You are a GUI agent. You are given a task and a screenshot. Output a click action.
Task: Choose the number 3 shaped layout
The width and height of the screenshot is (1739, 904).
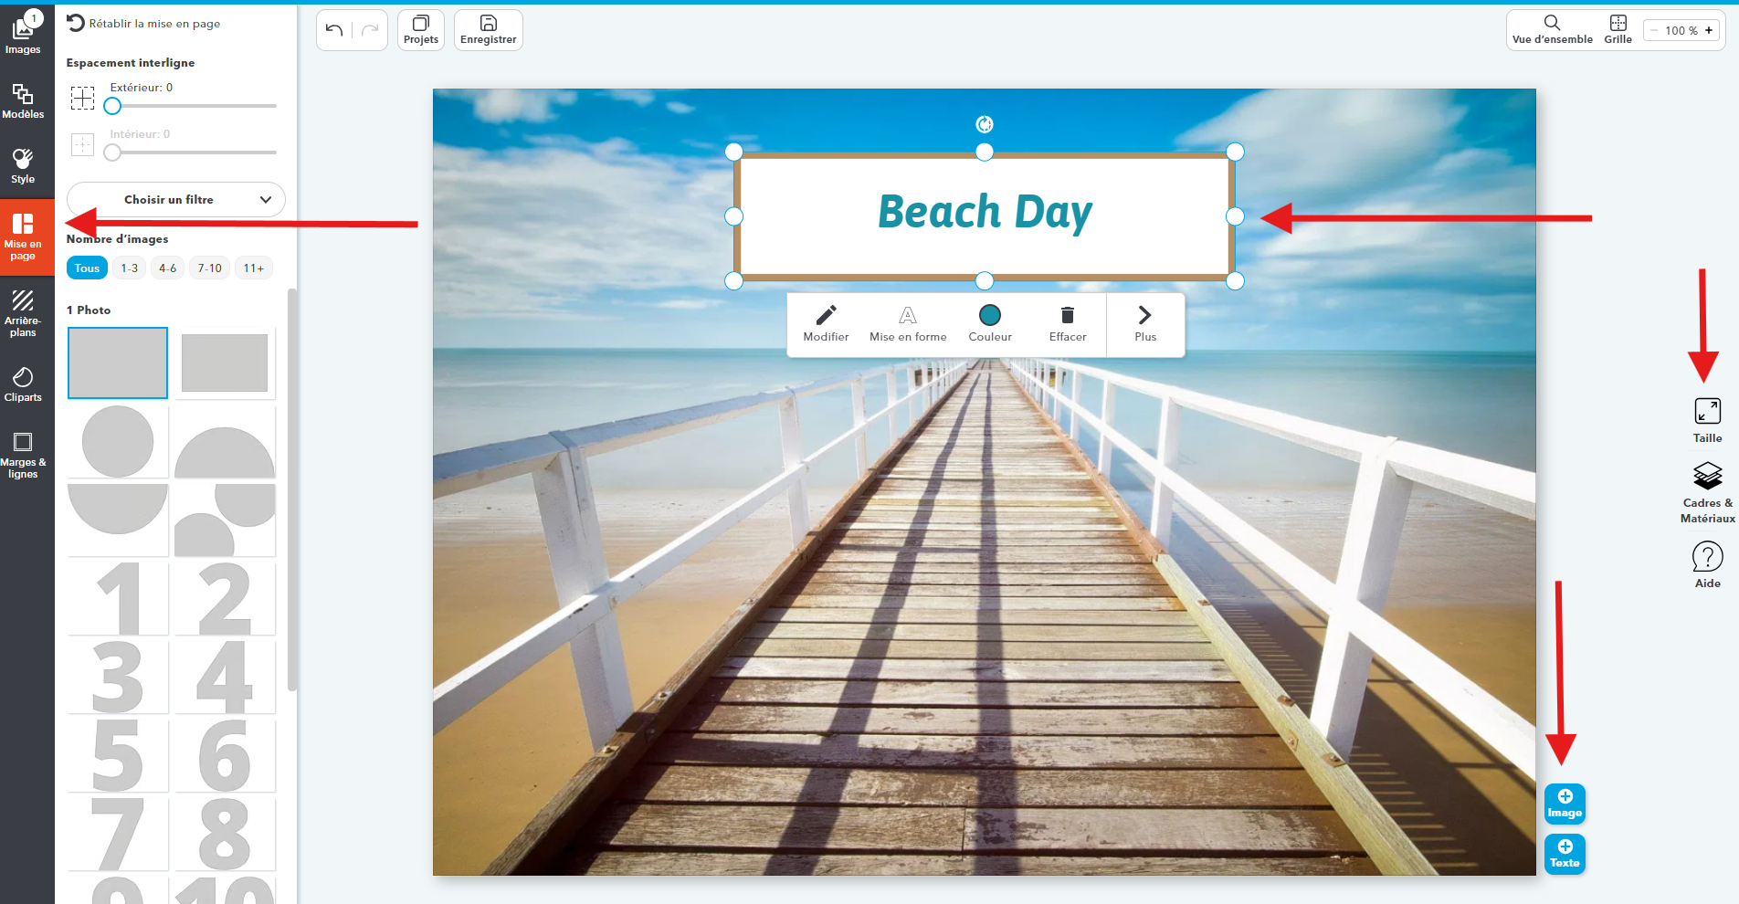point(118,677)
